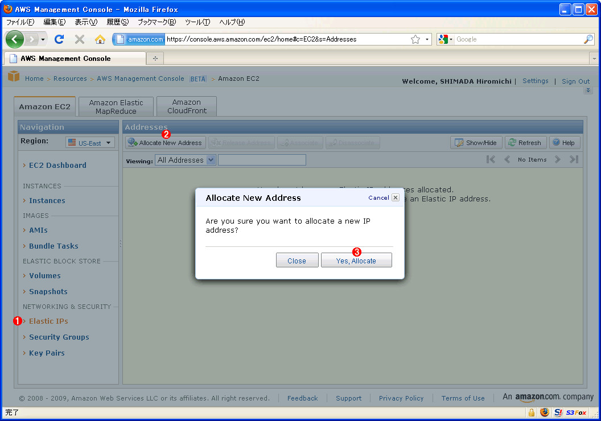Switch to the Amazon Elastic MapReduce tab

click(116, 106)
